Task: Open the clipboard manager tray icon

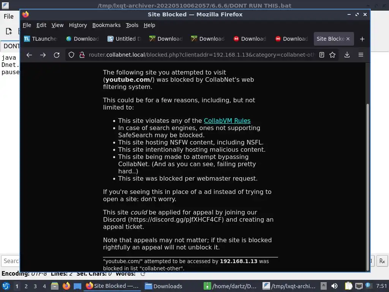Action: (348, 286)
